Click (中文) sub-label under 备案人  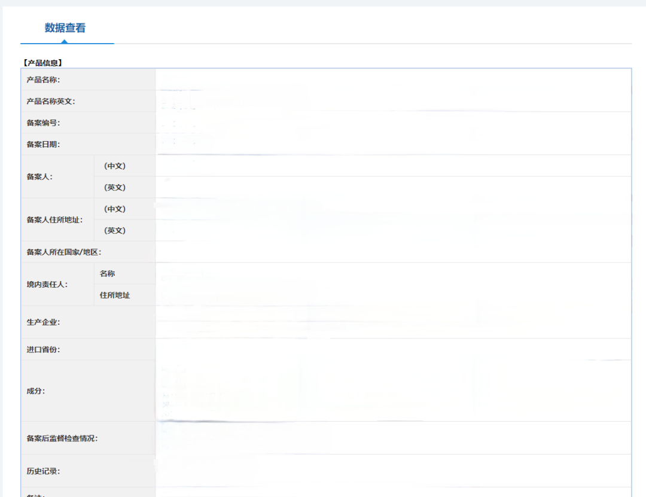tap(115, 166)
